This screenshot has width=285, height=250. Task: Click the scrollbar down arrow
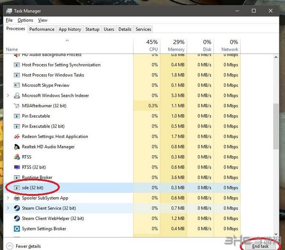[x=276, y=234]
